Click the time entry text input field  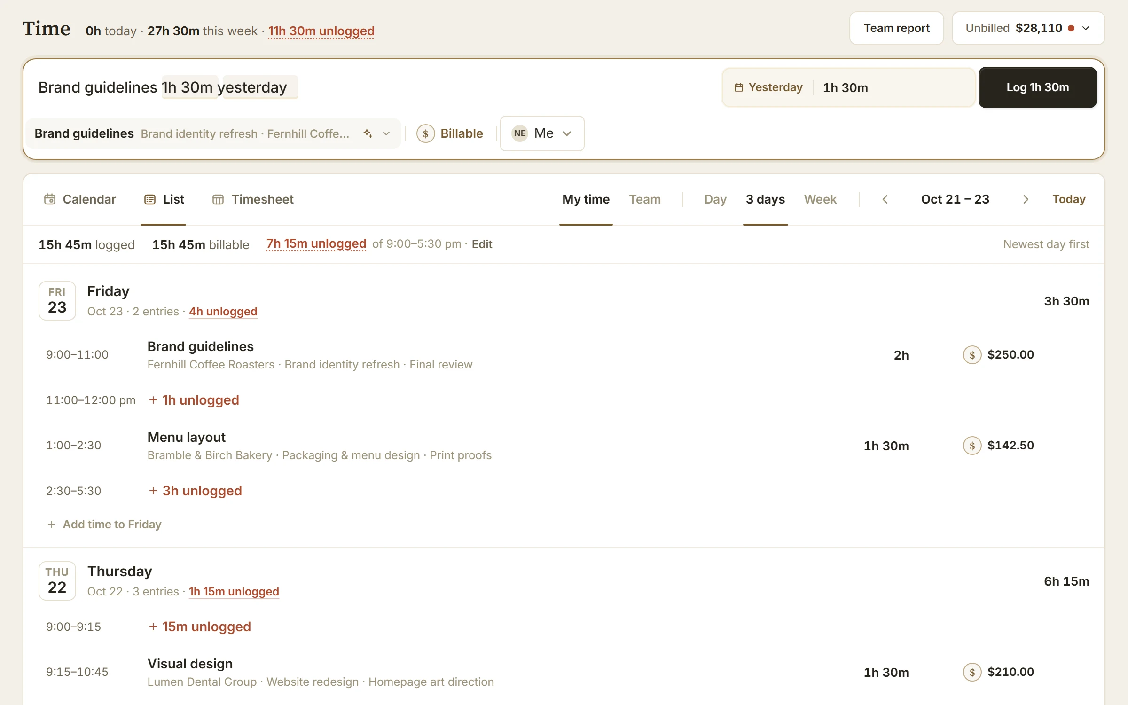pos(376,87)
